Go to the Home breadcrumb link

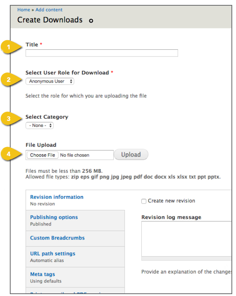[24, 10]
